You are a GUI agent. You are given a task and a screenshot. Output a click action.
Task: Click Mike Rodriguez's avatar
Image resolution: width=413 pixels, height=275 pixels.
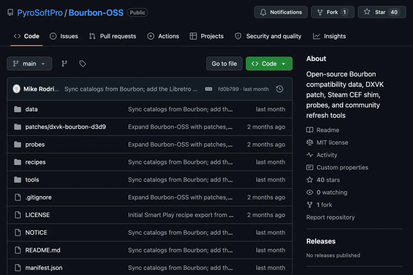(x=16, y=89)
